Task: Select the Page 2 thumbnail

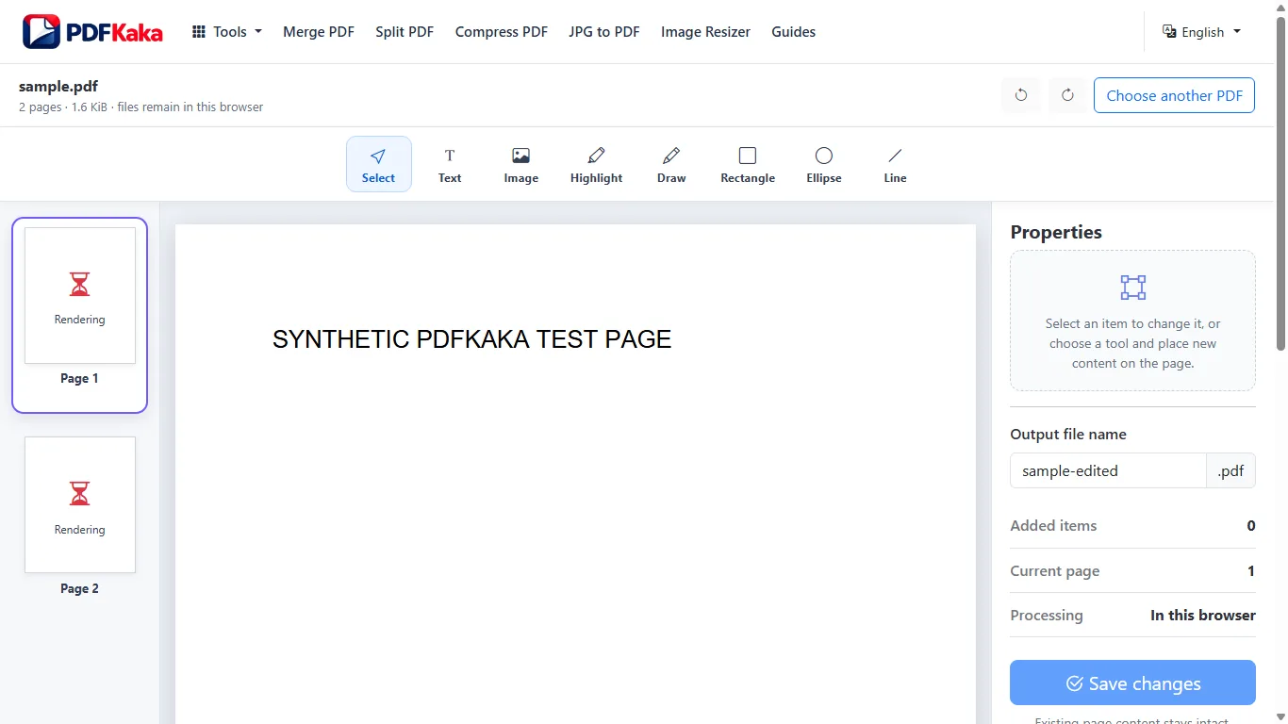Action: pyautogui.click(x=80, y=517)
